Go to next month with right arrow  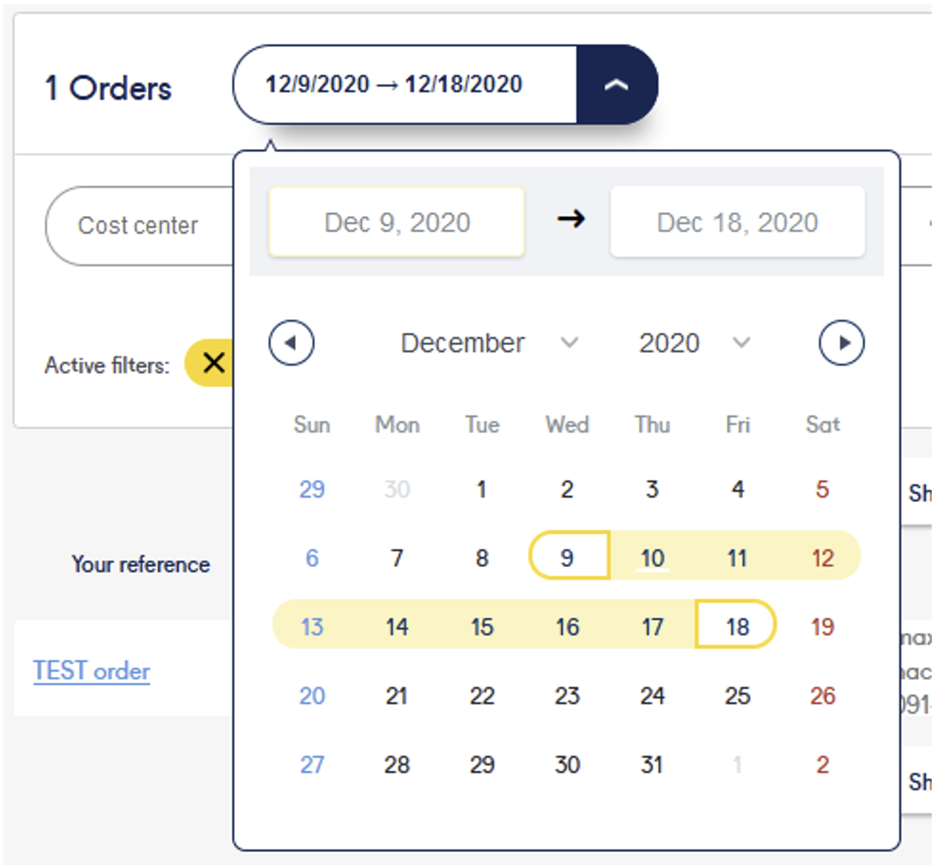pyautogui.click(x=842, y=343)
